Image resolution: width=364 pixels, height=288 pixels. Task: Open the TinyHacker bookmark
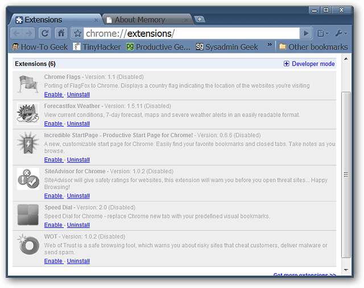click(x=97, y=47)
